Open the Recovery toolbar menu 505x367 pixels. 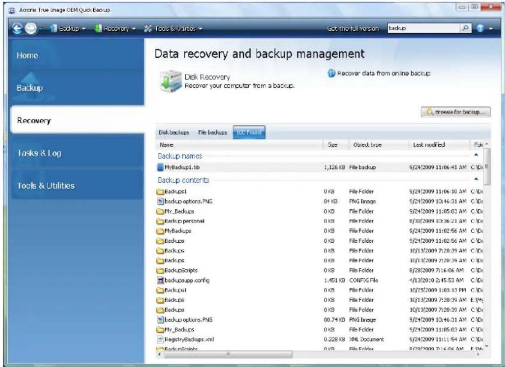pos(115,29)
